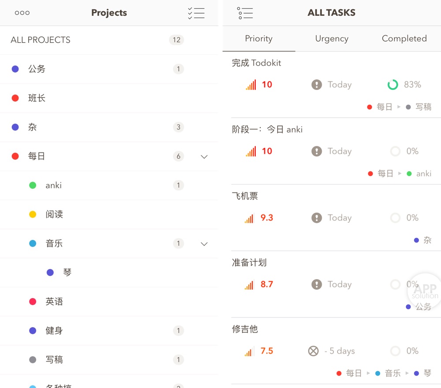Tap the overdue crossed-circle icon for 修吉他

313,351
